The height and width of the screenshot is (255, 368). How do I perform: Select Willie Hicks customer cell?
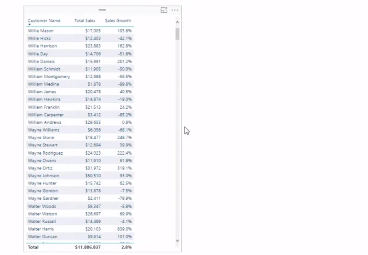(x=39, y=38)
